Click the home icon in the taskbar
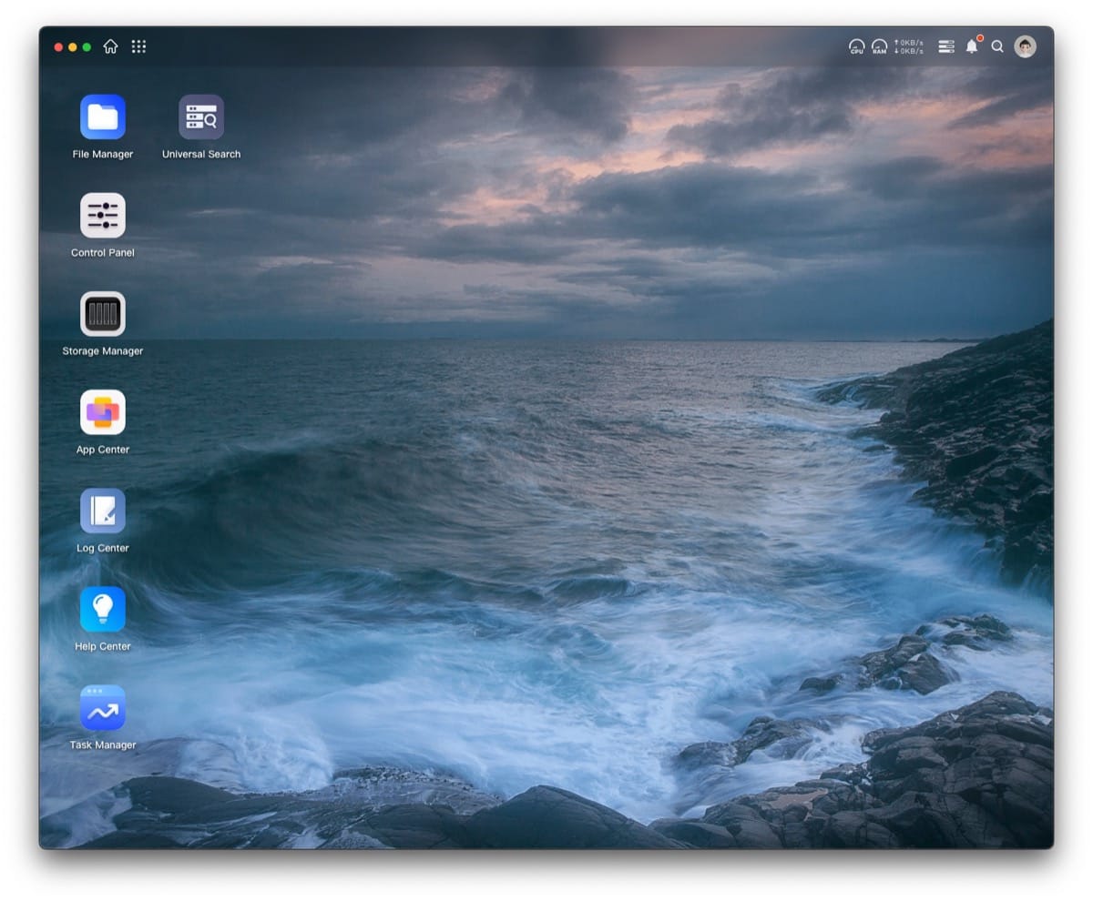 (x=110, y=46)
